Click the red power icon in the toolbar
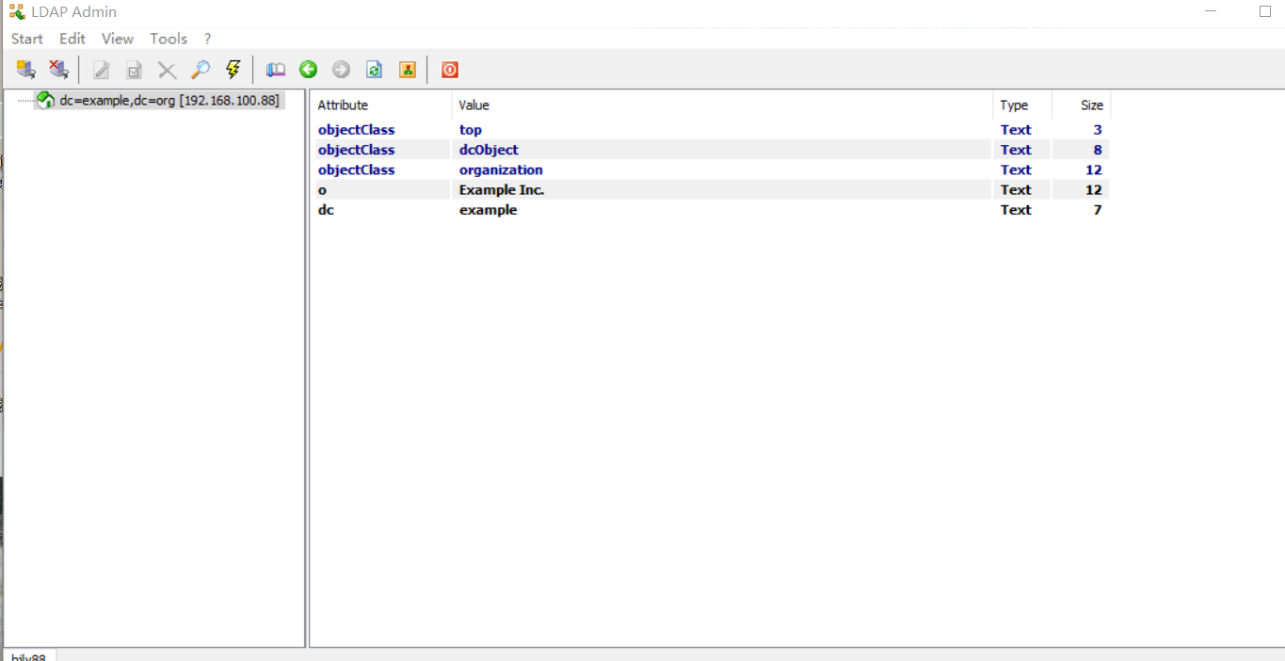Screen dimensions: 1285x661 450,70
